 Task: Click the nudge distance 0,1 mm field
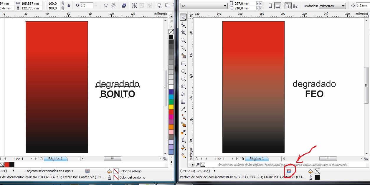363,6
